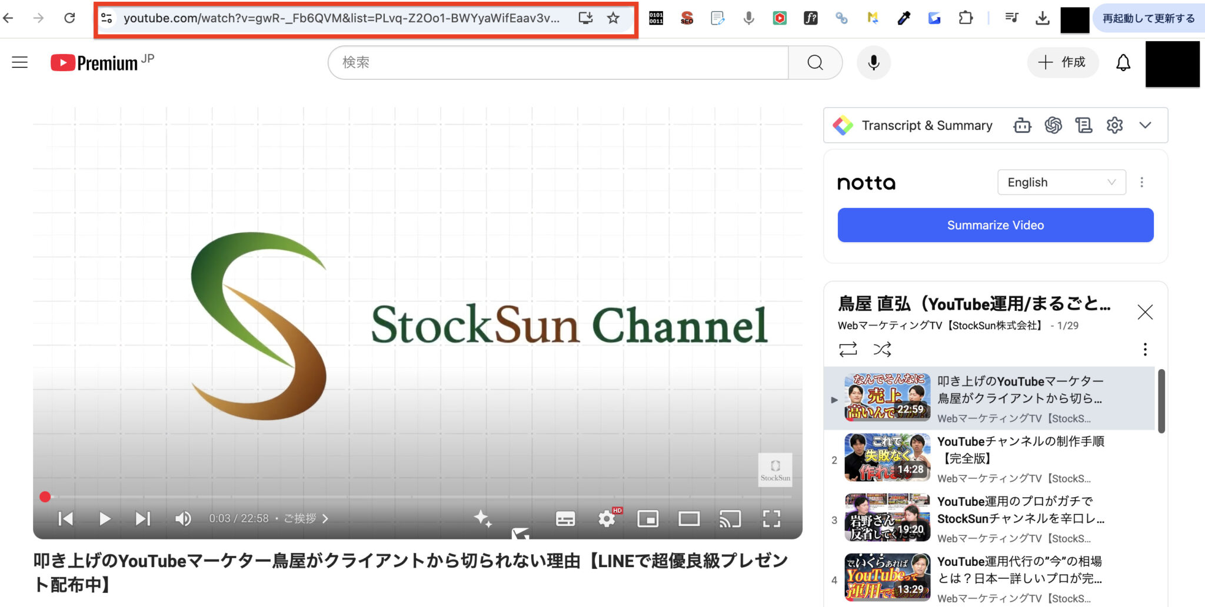Screen dimensions: 1205x607
Task: Click the Summarize Video button
Action: (x=994, y=224)
